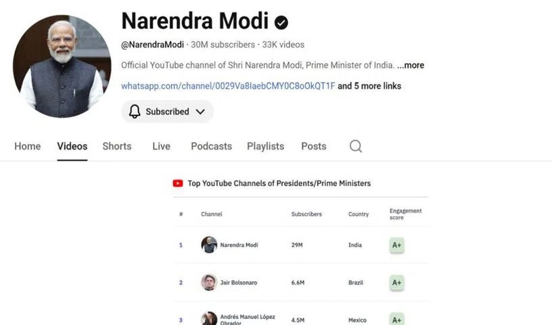
Task: Click the A+ engagement badge for Brazil
Action: (x=396, y=282)
